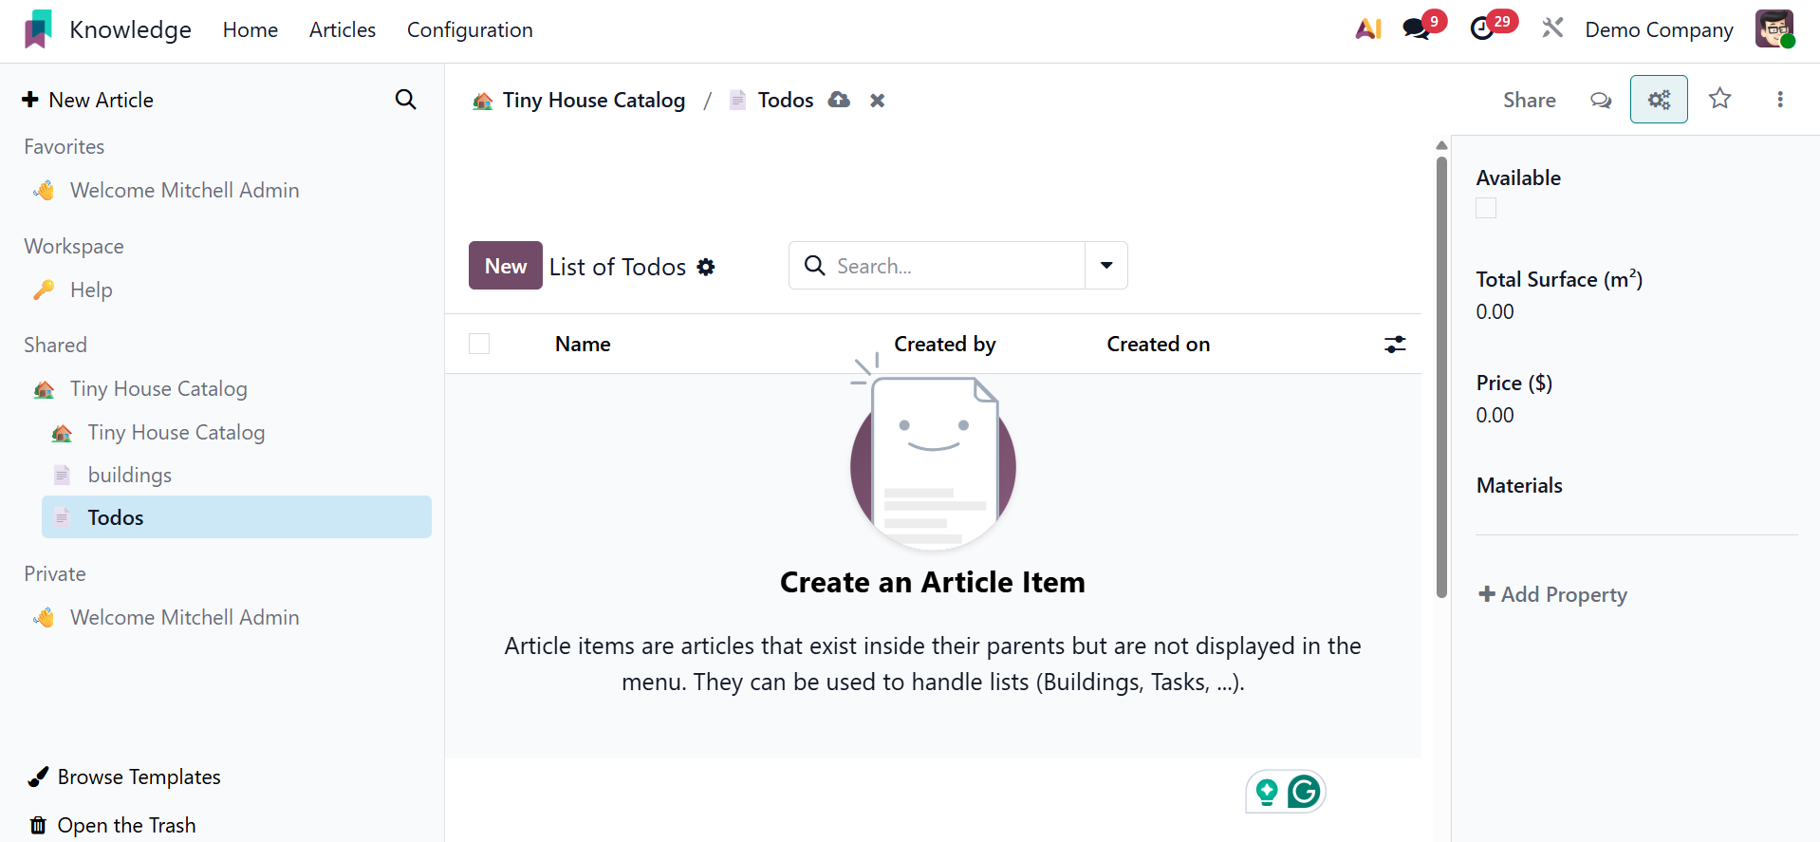1820x842 pixels.
Task: Open the activities clock icon
Action: [x=1482, y=29]
